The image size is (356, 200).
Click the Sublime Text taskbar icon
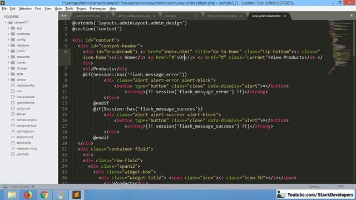point(77,195)
